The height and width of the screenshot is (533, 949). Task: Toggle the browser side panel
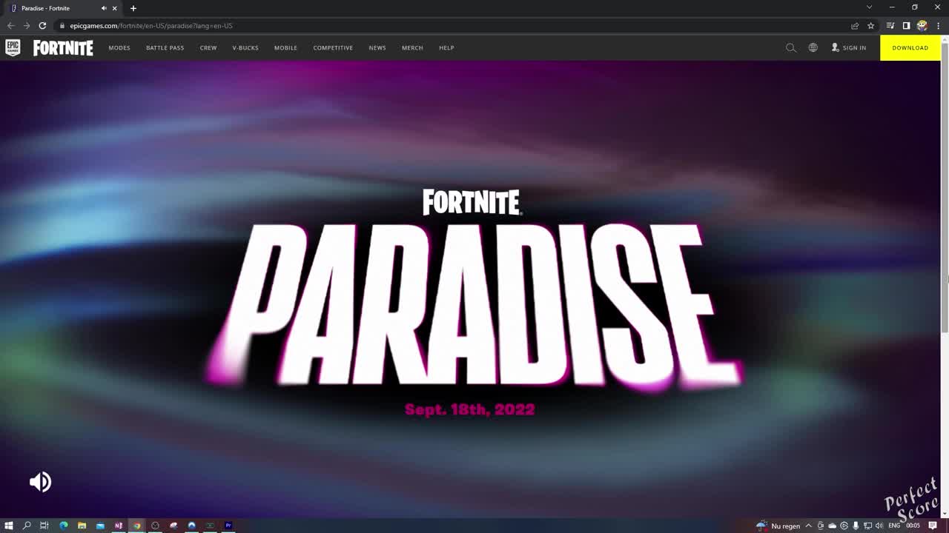906,26
